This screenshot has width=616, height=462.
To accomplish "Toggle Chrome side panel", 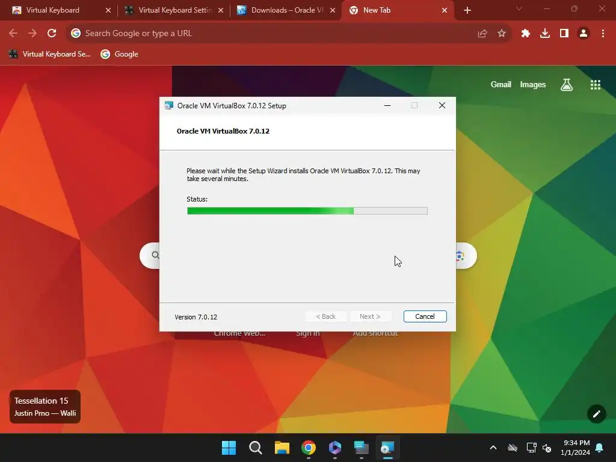I will point(564,34).
